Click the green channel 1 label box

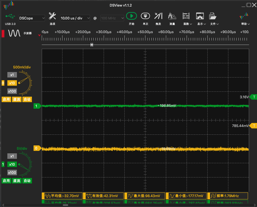[3, 164]
